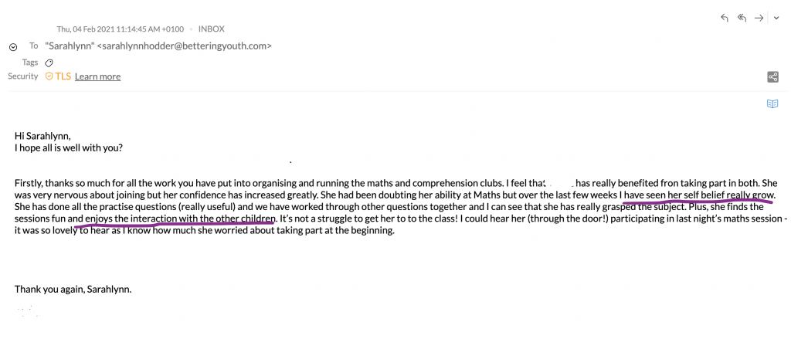Add a tag using the tag icon
This screenshot has width=791, height=339.
point(49,63)
